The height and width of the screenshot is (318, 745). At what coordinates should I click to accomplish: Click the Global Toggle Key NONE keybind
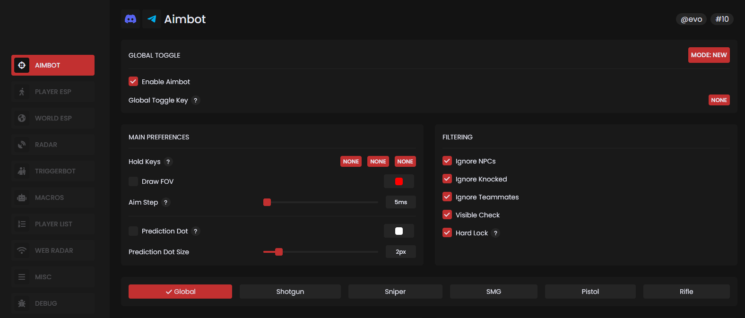[719, 100]
